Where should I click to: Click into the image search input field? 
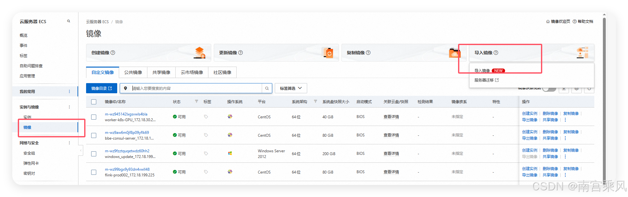coord(196,89)
